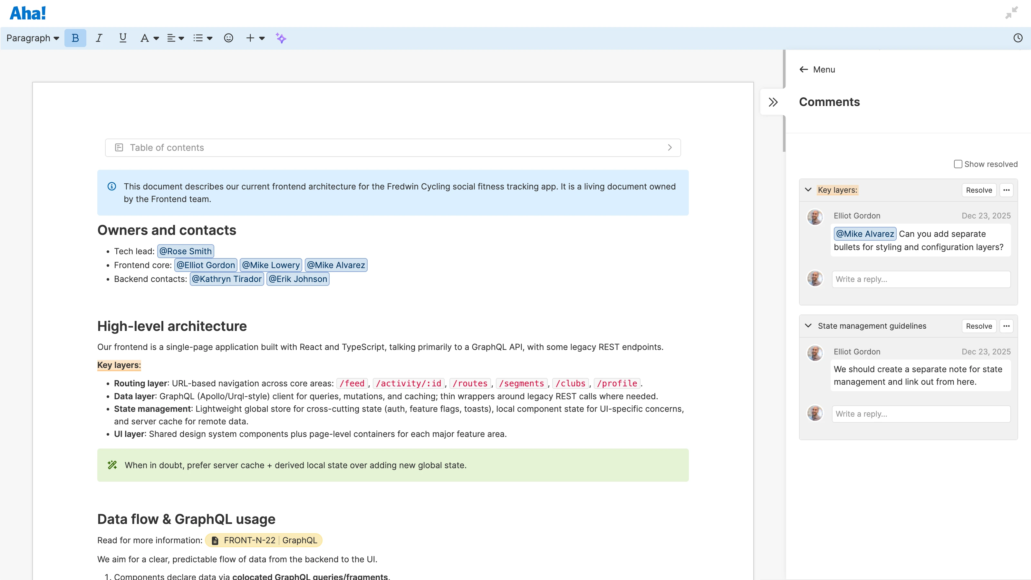Apply underline formatting
Viewport: 1031px width, 580px height.
(x=122, y=38)
